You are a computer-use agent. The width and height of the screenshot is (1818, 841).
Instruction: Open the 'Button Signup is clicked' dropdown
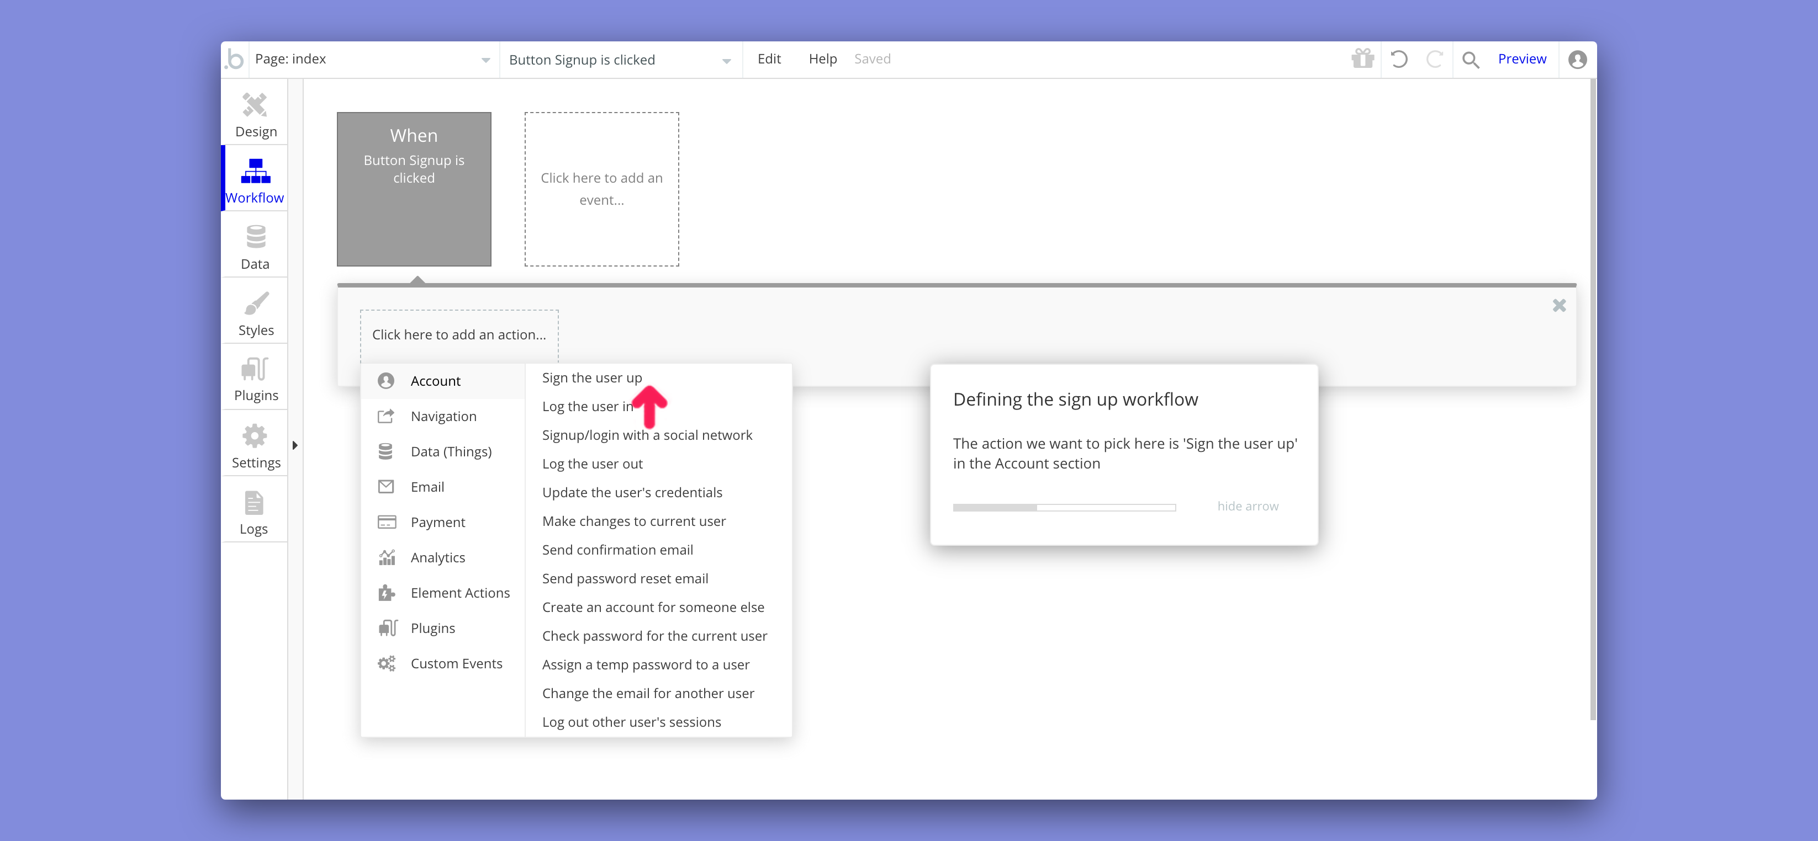(620, 60)
